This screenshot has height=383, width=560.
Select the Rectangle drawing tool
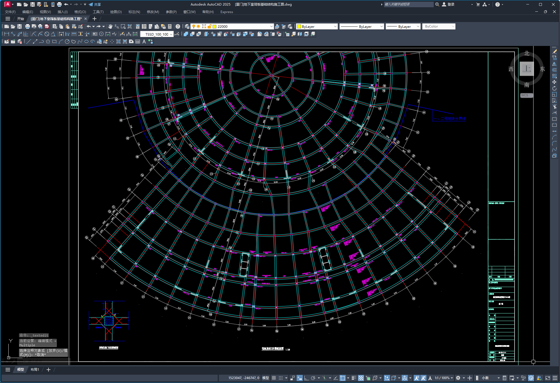pyautogui.click(x=54, y=42)
